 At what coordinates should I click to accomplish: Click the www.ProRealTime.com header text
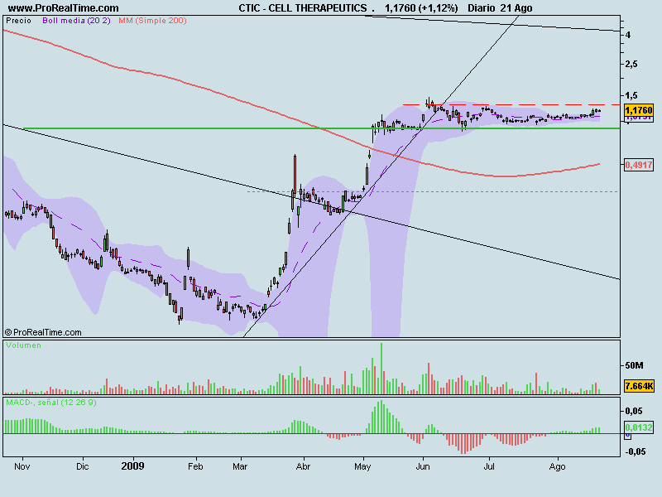pyautogui.click(x=64, y=8)
